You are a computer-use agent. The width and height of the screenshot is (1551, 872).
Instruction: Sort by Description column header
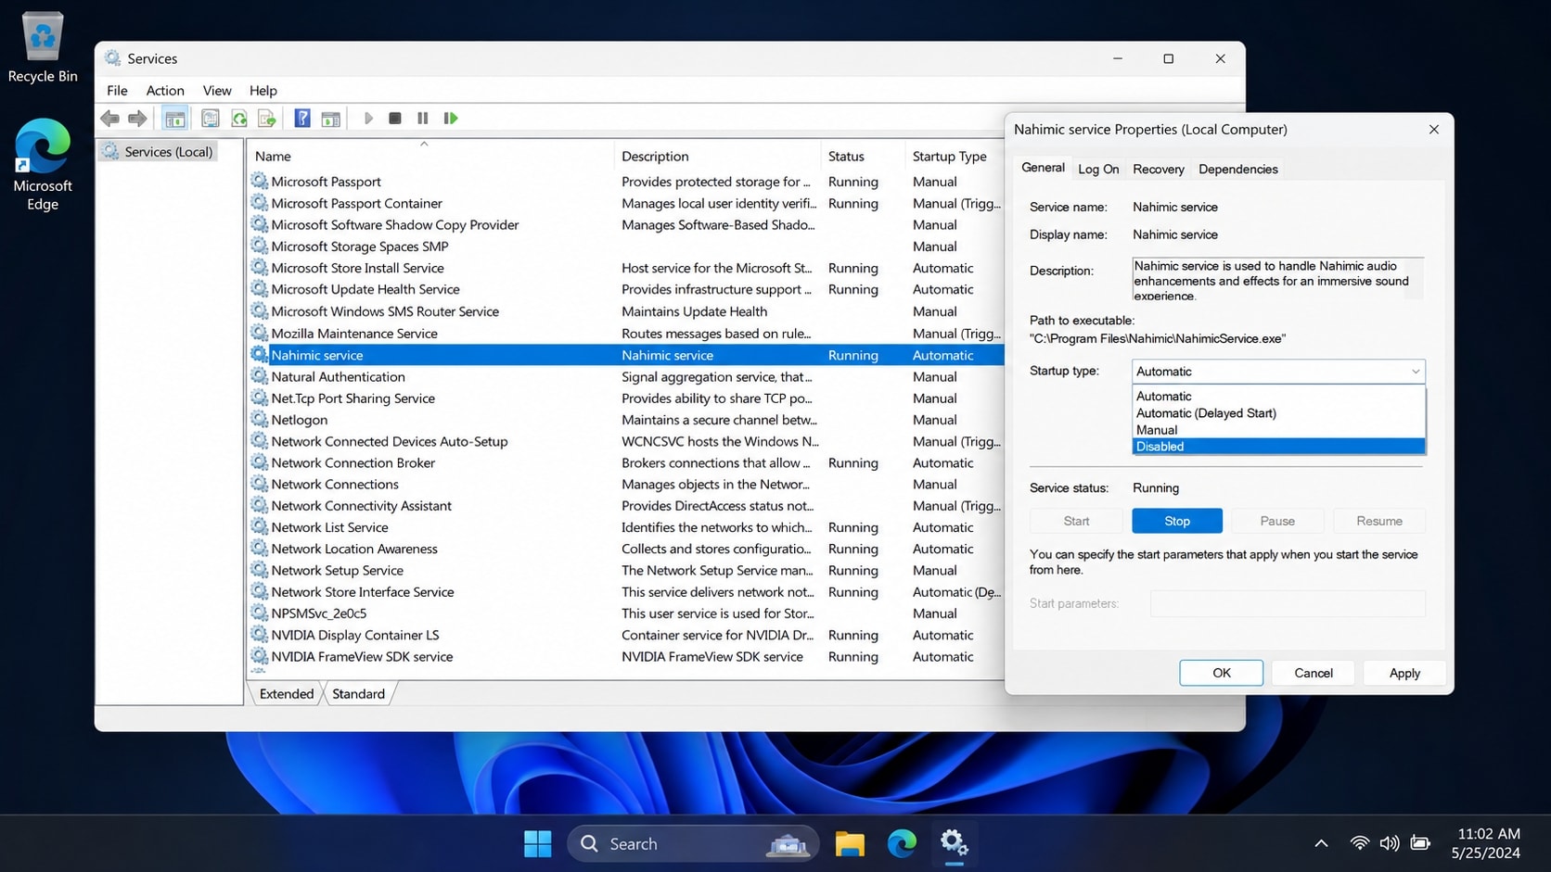(717, 157)
